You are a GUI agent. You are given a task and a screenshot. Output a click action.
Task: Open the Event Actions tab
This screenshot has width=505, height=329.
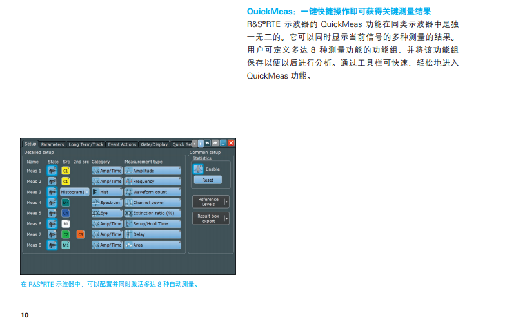coord(122,144)
